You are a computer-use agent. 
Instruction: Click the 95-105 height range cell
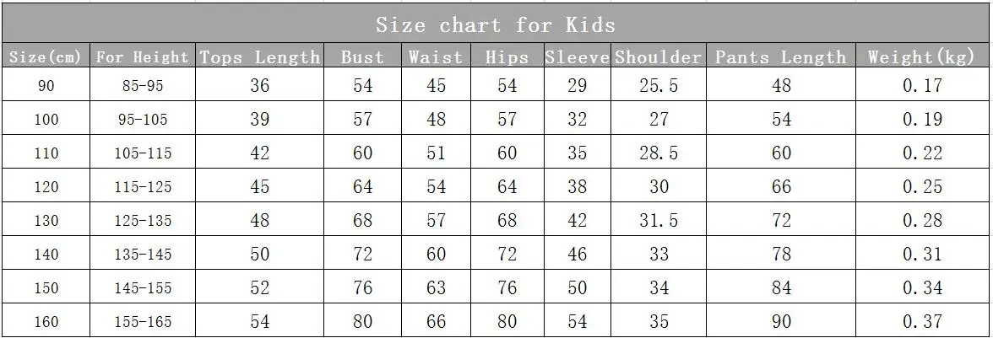(x=143, y=119)
